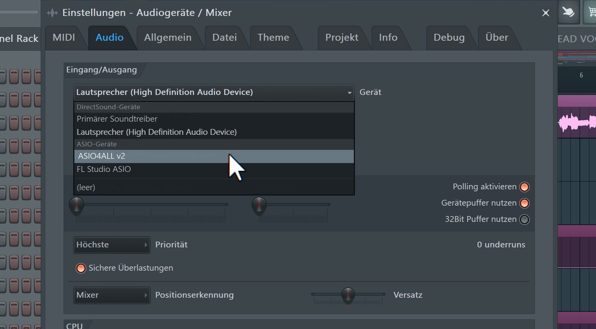Select Lautsprecher (High Definition Audio Device) list entry
The height and width of the screenshot is (329, 596).
[214, 132]
